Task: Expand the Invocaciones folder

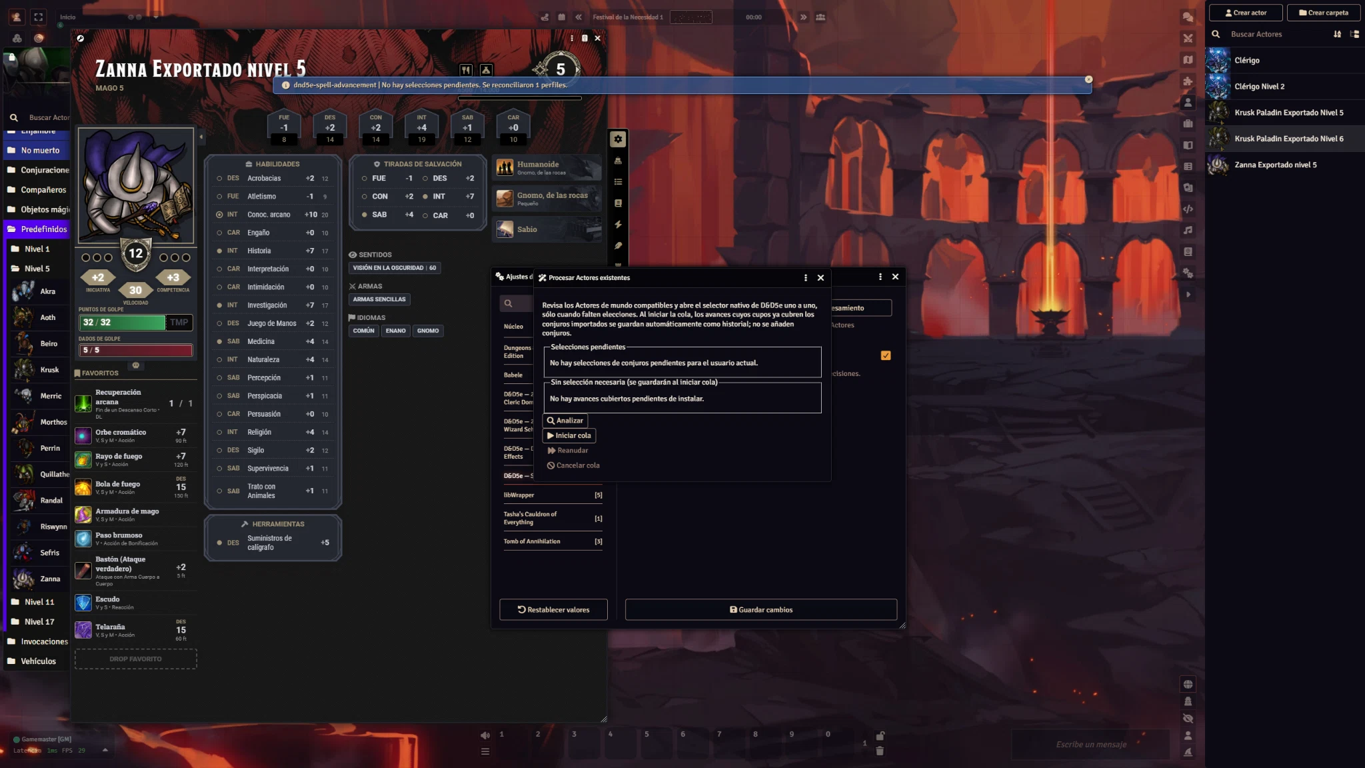Action: 37,642
